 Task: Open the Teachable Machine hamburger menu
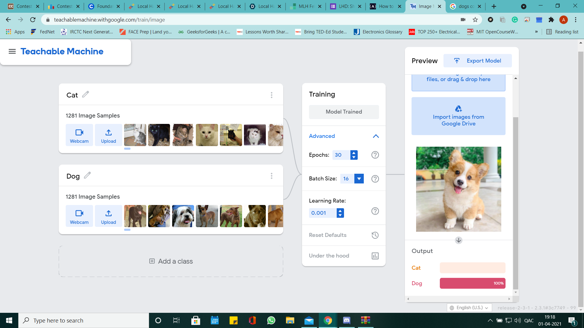click(12, 51)
